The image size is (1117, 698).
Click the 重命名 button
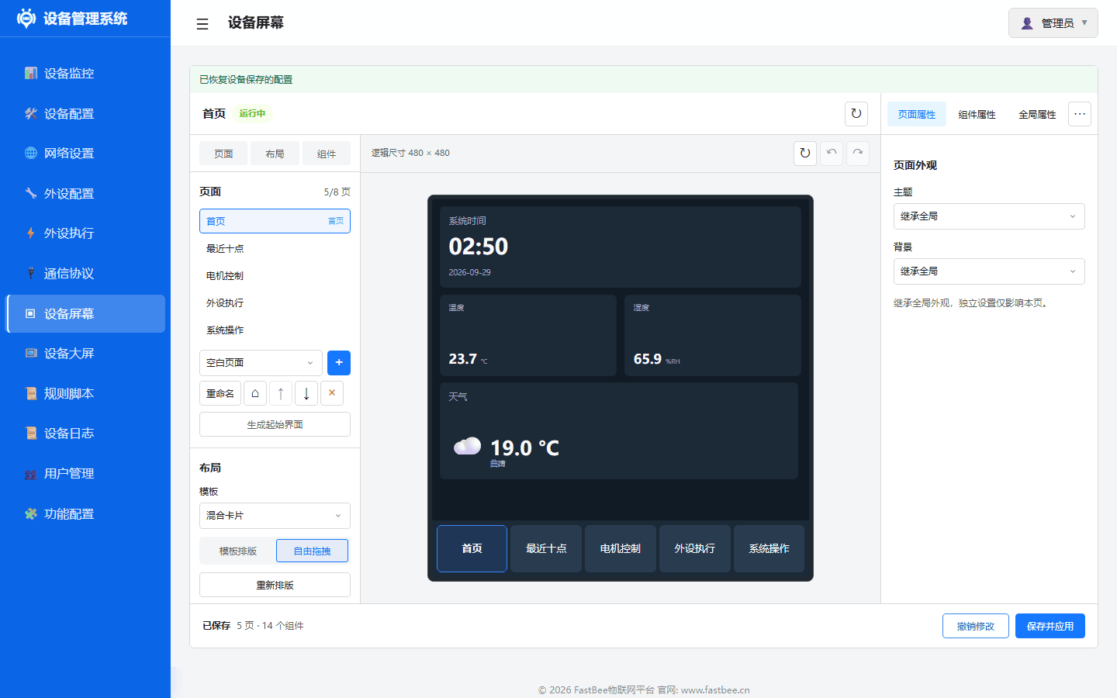pos(220,393)
